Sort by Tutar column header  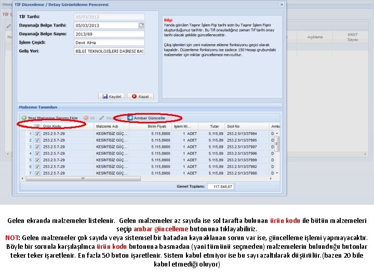(212, 126)
